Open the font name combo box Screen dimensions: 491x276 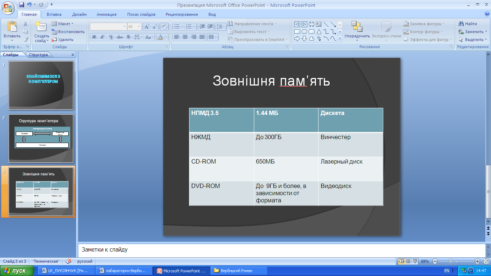[108, 27]
